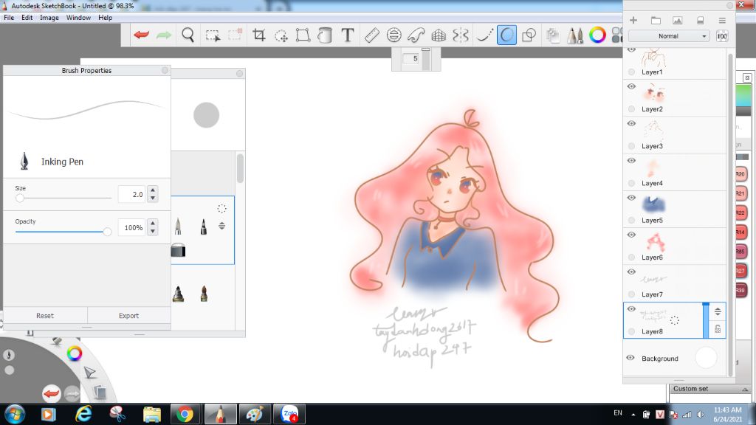Image resolution: width=756 pixels, height=425 pixels.
Task: Hide Layer4 with its eye icon
Action: point(632,161)
